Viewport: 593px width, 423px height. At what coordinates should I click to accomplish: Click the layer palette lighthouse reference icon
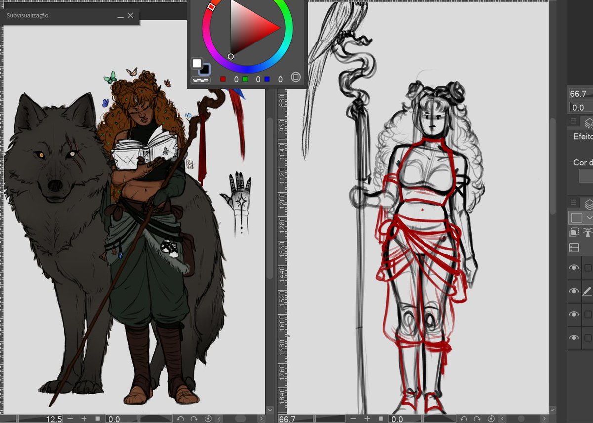587,233
